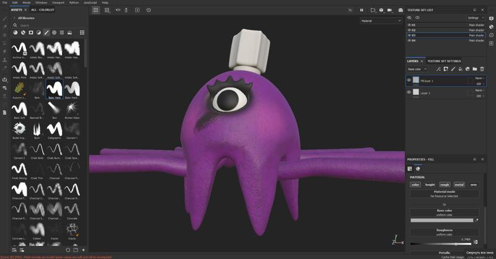Add a folder in the Layers panel

click(x=474, y=69)
